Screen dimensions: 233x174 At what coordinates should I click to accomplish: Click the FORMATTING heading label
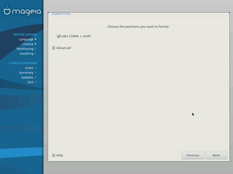[x=61, y=14]
